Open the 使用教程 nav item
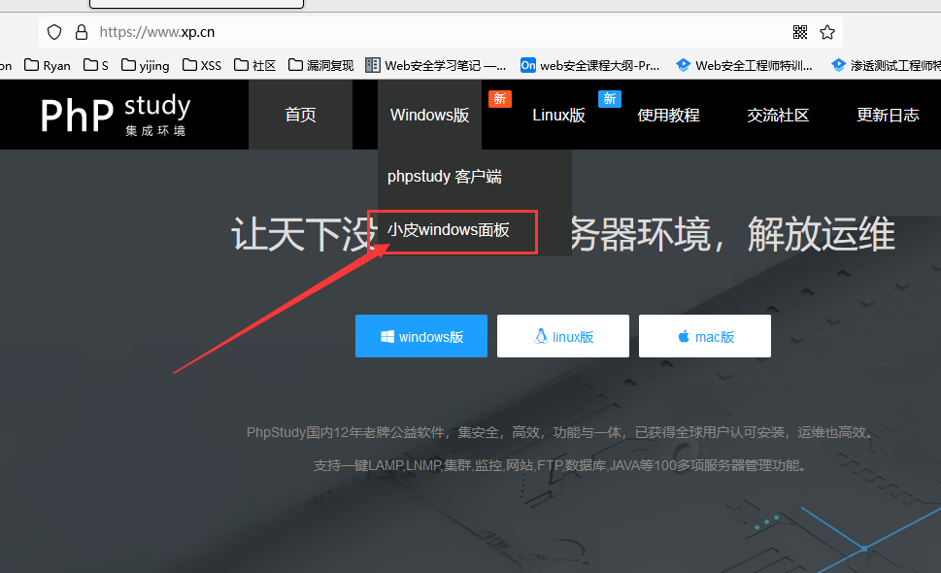Image resolution: width=941 pixels, height=573 pixels. pos(668,115)
